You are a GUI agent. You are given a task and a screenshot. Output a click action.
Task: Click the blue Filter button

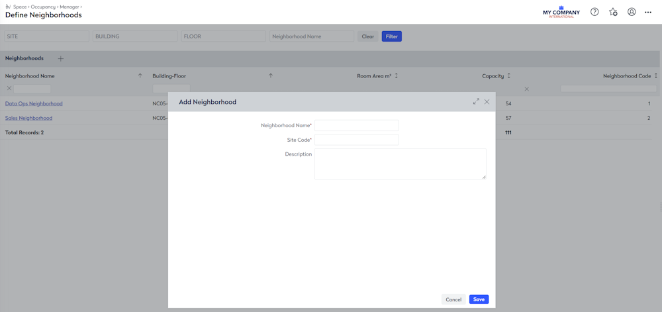click(392, 36)
